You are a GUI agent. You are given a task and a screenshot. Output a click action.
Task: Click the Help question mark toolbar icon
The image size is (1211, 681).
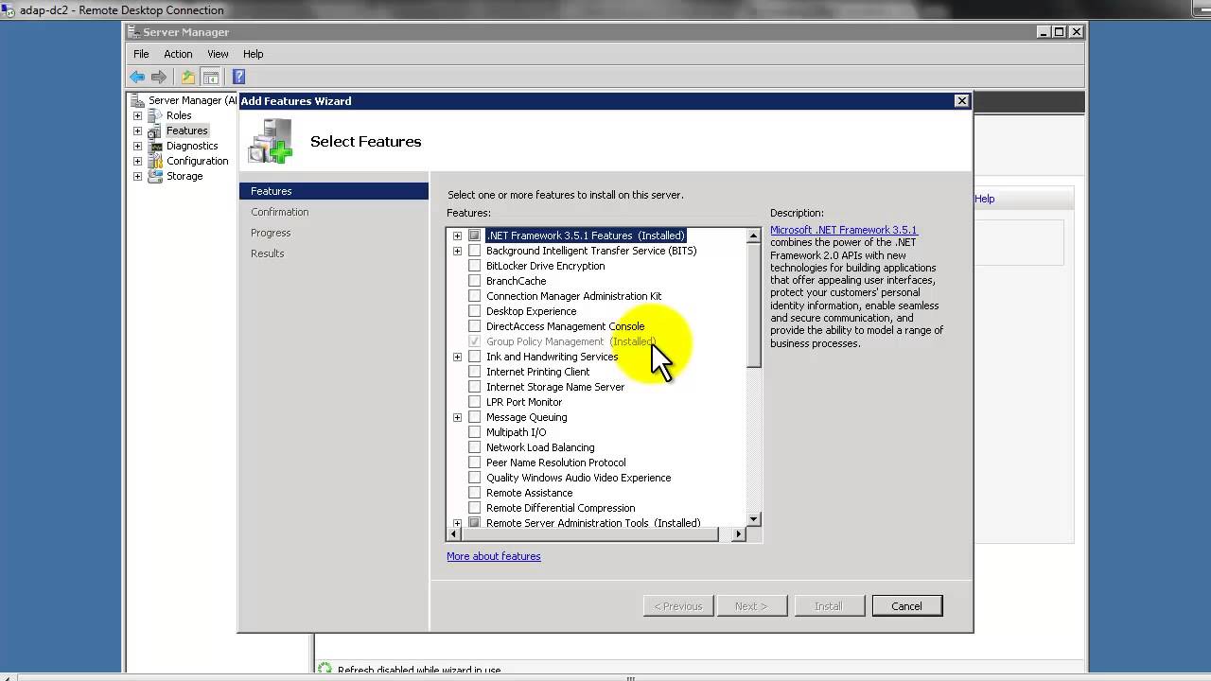(238, 77)
